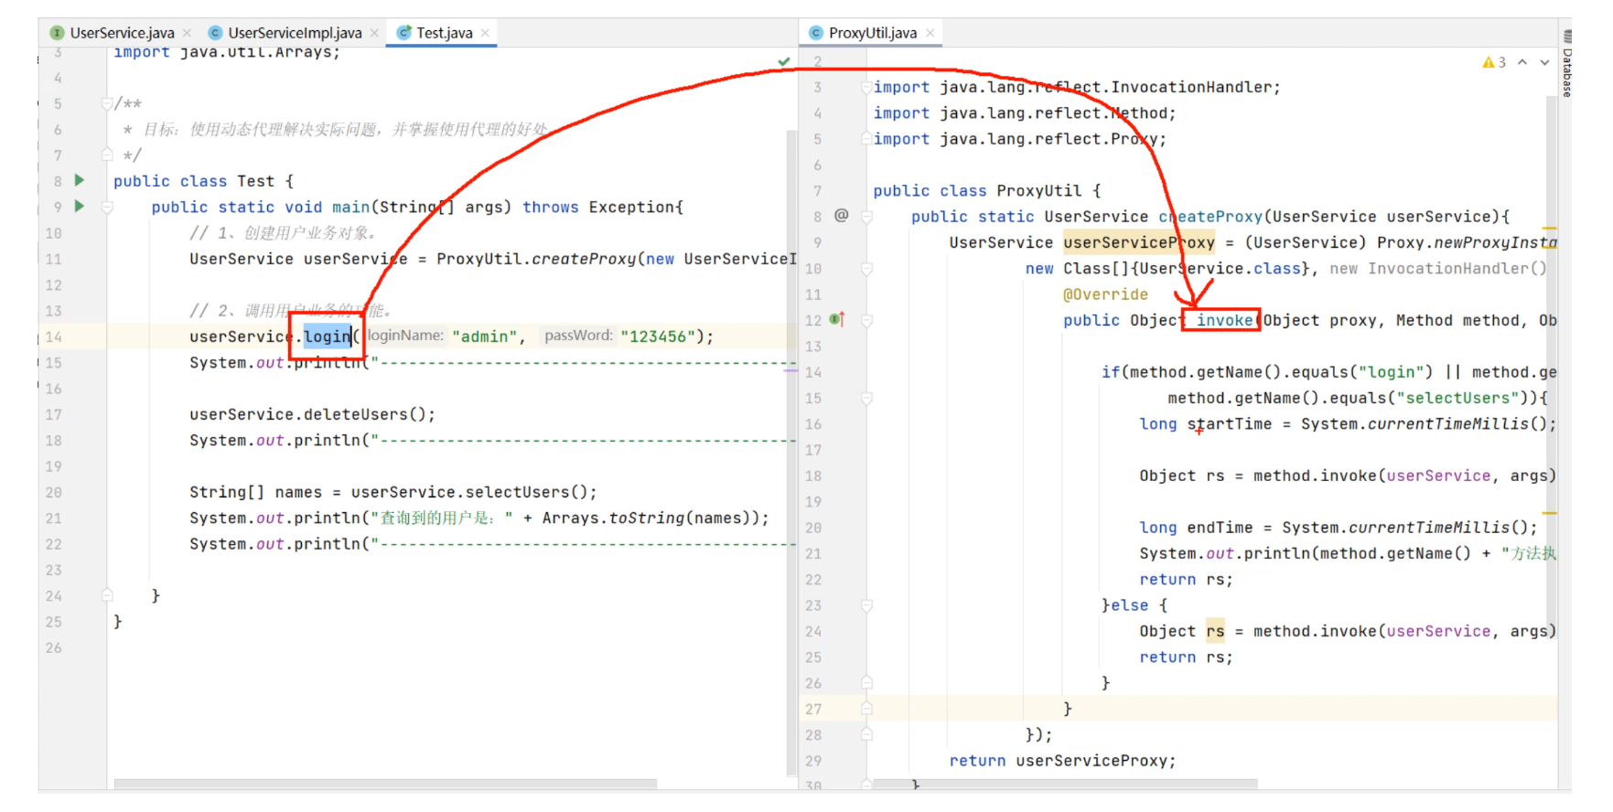
Task: Click the horizontal scrollbar under Test.java
Action: click(x=385, y=784)
